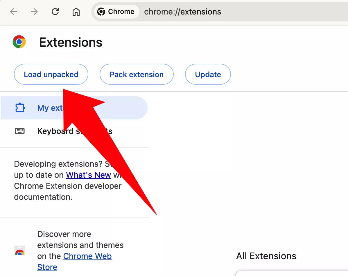The image size is (348, 276).
Task: Click the 'Discover more' text
Action: click(x=64, y=234)
